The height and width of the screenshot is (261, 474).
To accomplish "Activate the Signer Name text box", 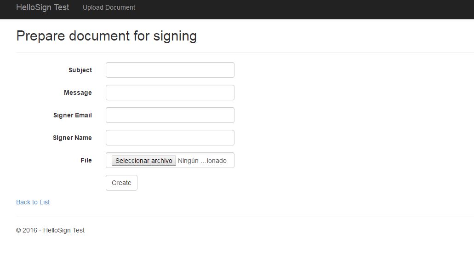I will (x=170, y=138).
